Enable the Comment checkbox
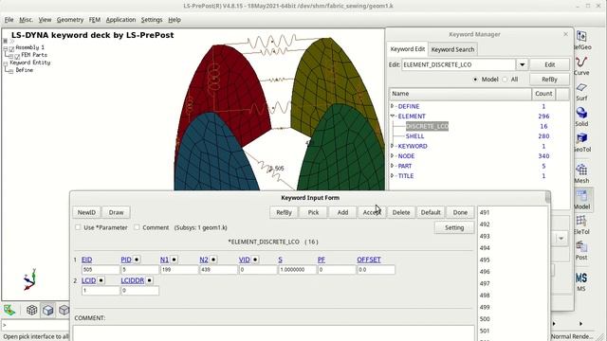Image resolution: width=607 pixels, height=341 pixels. click(x=137, y=227)
